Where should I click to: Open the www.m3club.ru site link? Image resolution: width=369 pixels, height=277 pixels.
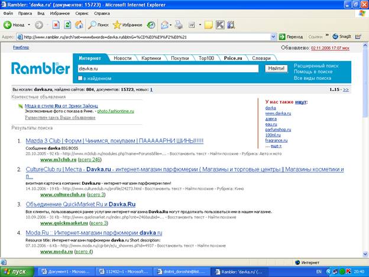(x=59, y=160)
